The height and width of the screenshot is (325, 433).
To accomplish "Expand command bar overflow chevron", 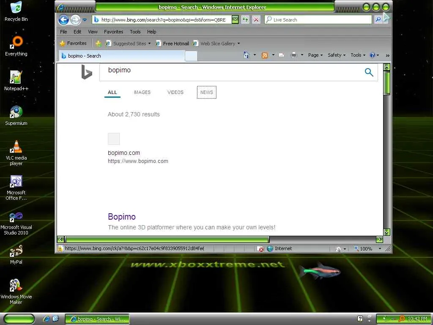I will coord(387,55).
